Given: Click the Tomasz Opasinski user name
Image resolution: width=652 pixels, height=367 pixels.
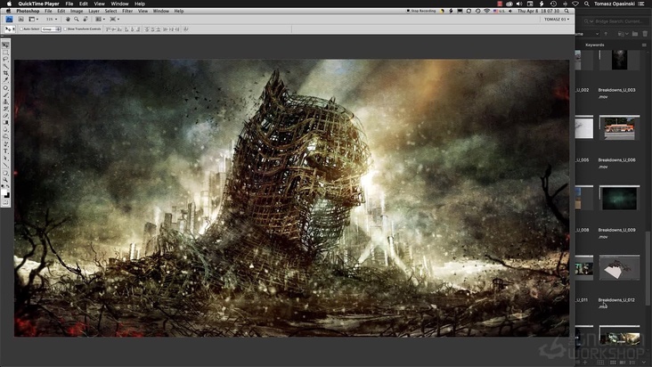Looking at the screenshot, I should point(615,4).
